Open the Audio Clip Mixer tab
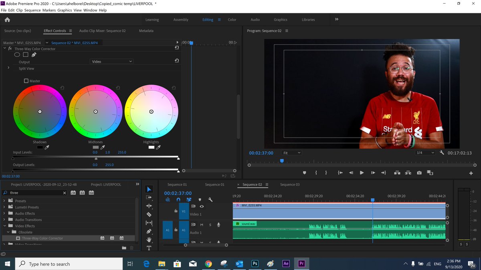Screen dimensions: 481x270 tap(102, 31)
